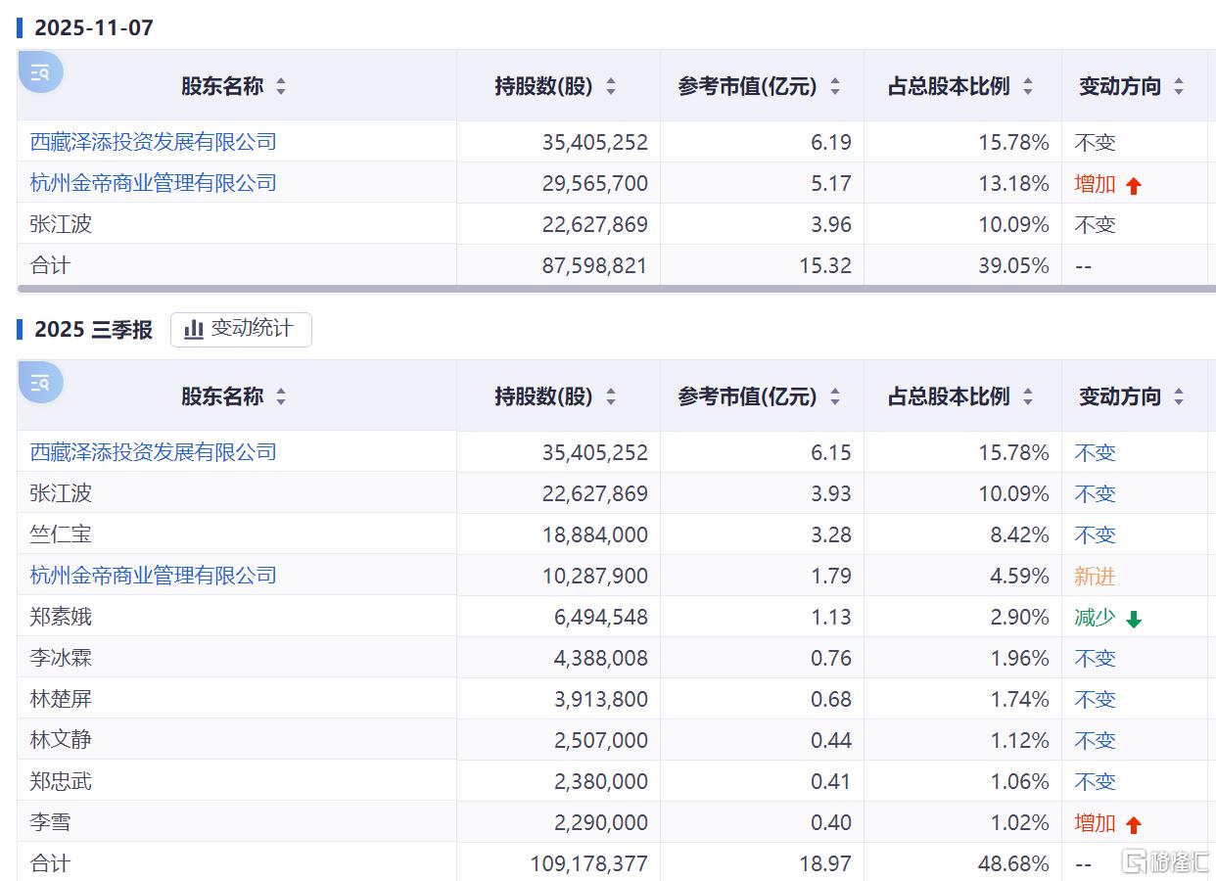Open search filter icon in 2025-11-07 table
Screen dimensions: 1216x881
[x=40, y=72]
